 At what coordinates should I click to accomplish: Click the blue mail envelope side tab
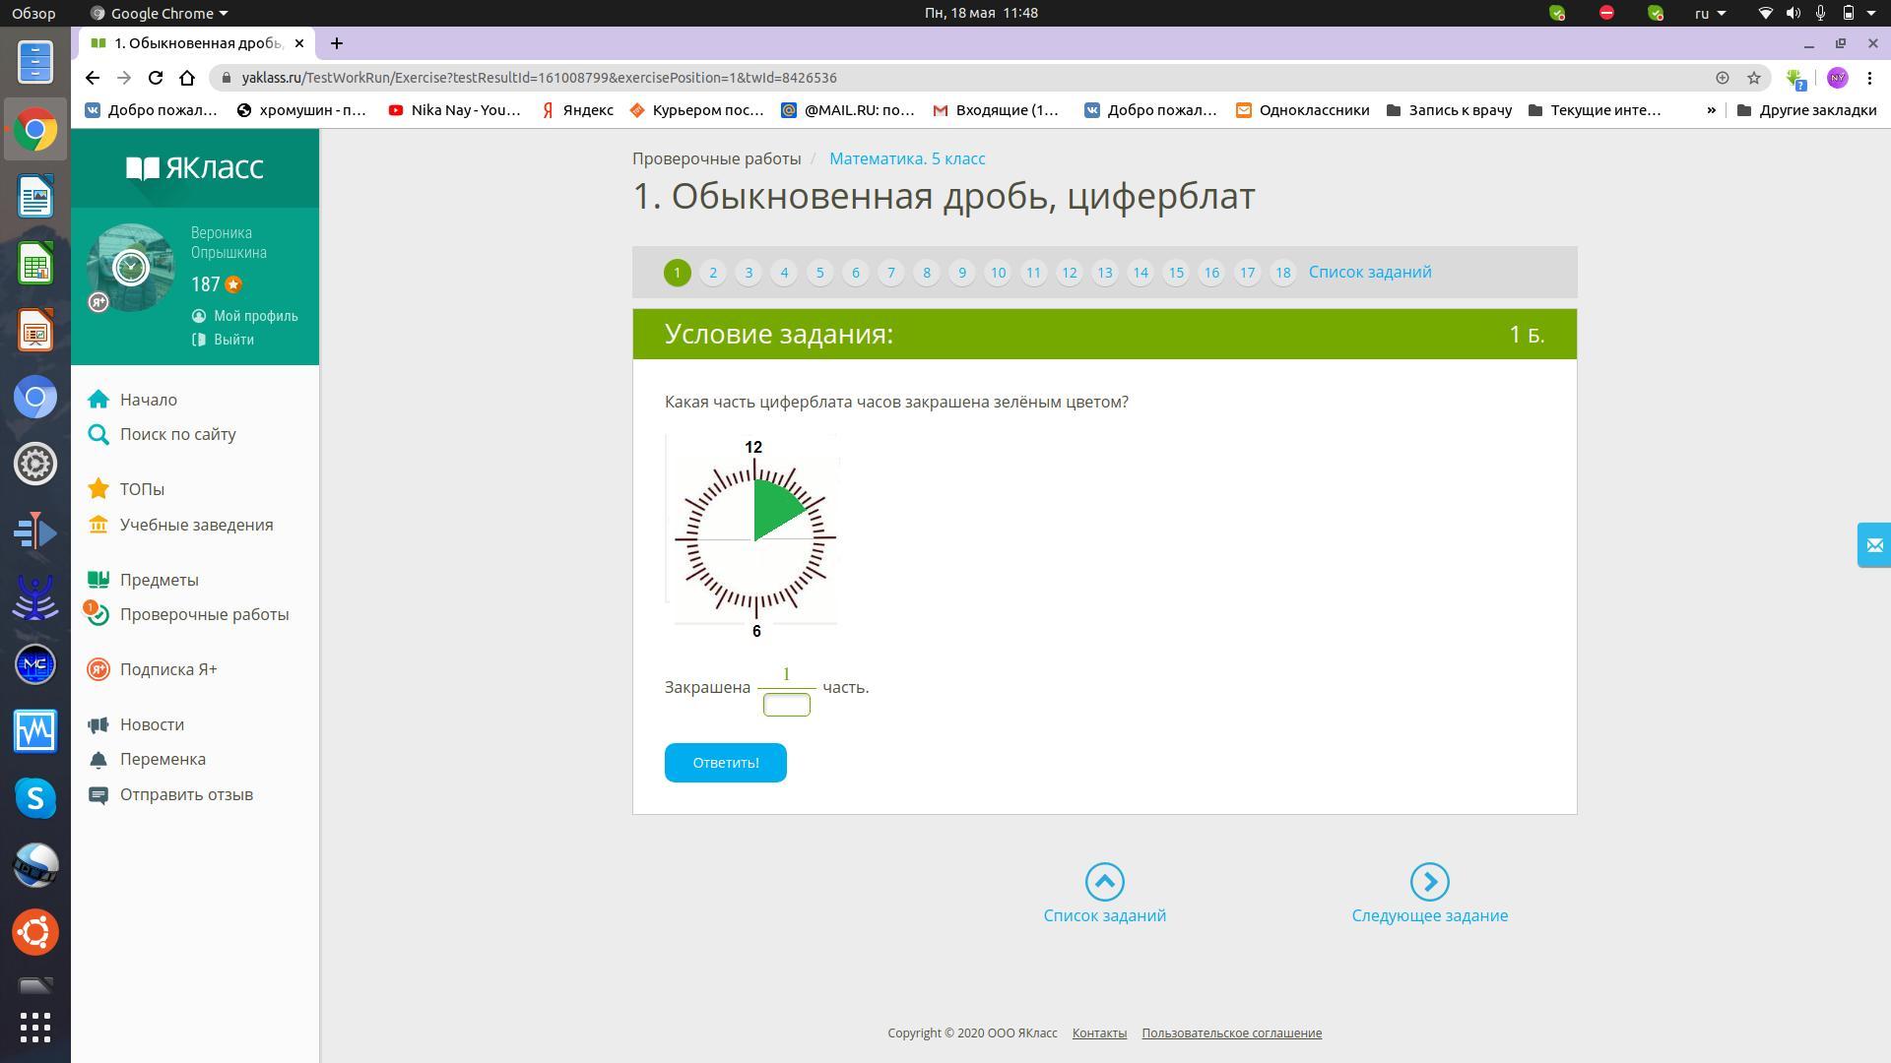[1873, 544]
